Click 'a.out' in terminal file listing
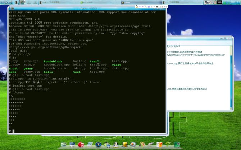The width and height of the screenshot is (241, 150). click(13, 68)
